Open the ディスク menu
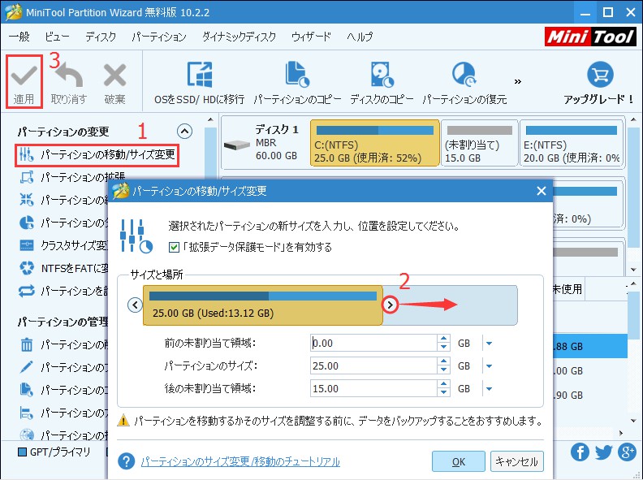The image size is (643, 480). click(101, 37)
